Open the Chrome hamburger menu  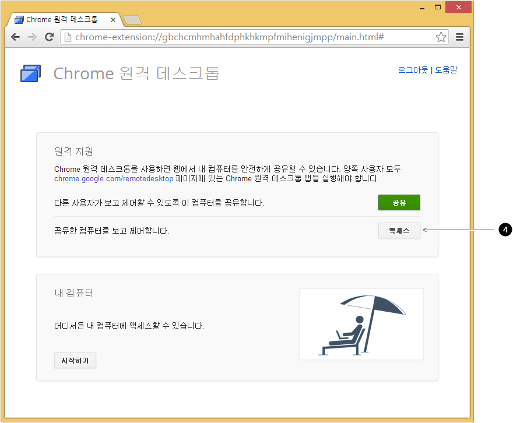pos(460,37)
